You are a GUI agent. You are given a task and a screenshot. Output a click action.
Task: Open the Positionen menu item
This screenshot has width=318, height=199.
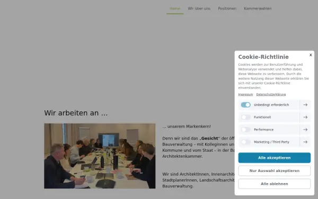(x=227, y=8)
